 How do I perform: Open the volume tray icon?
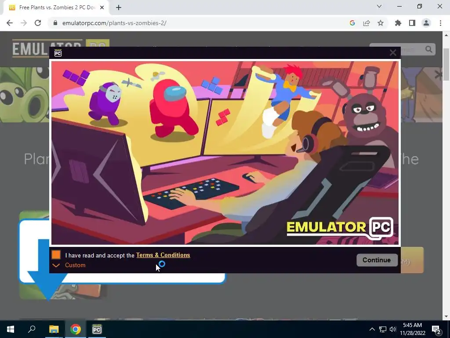tap(393, 329)
